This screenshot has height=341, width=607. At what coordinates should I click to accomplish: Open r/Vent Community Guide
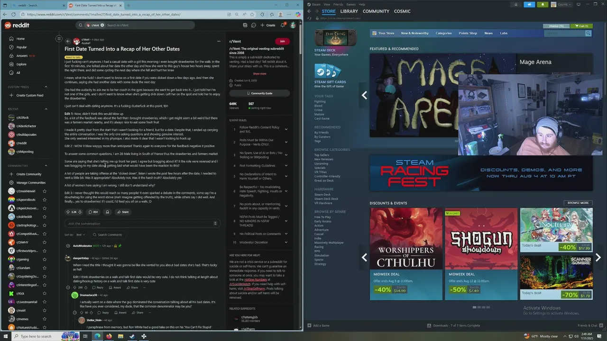(259, 93)
